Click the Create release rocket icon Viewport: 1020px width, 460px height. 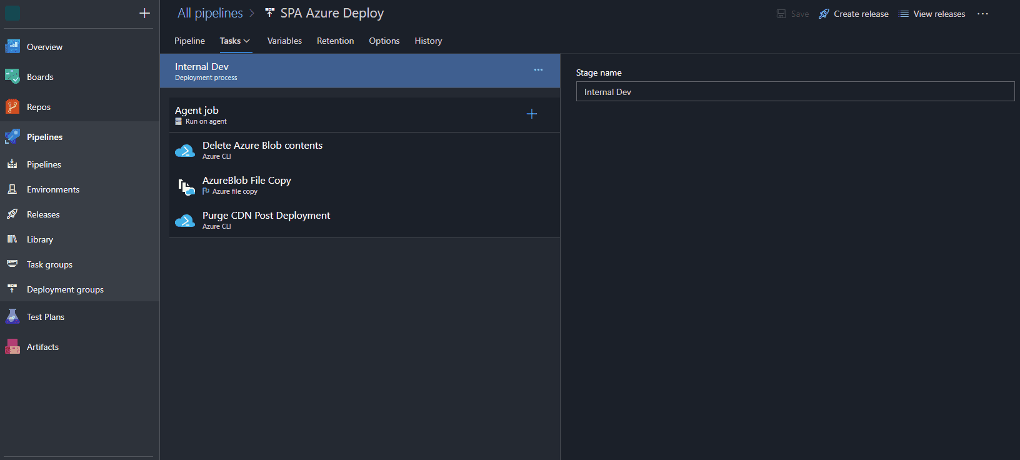(x=824, y=14)
